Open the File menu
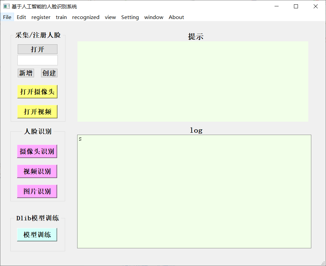 click(7, 17)
